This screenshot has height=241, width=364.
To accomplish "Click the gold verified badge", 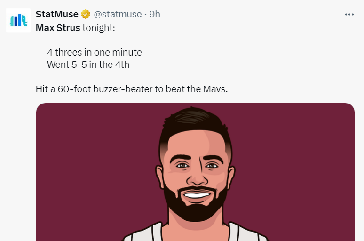I will (x=86, y=14).
